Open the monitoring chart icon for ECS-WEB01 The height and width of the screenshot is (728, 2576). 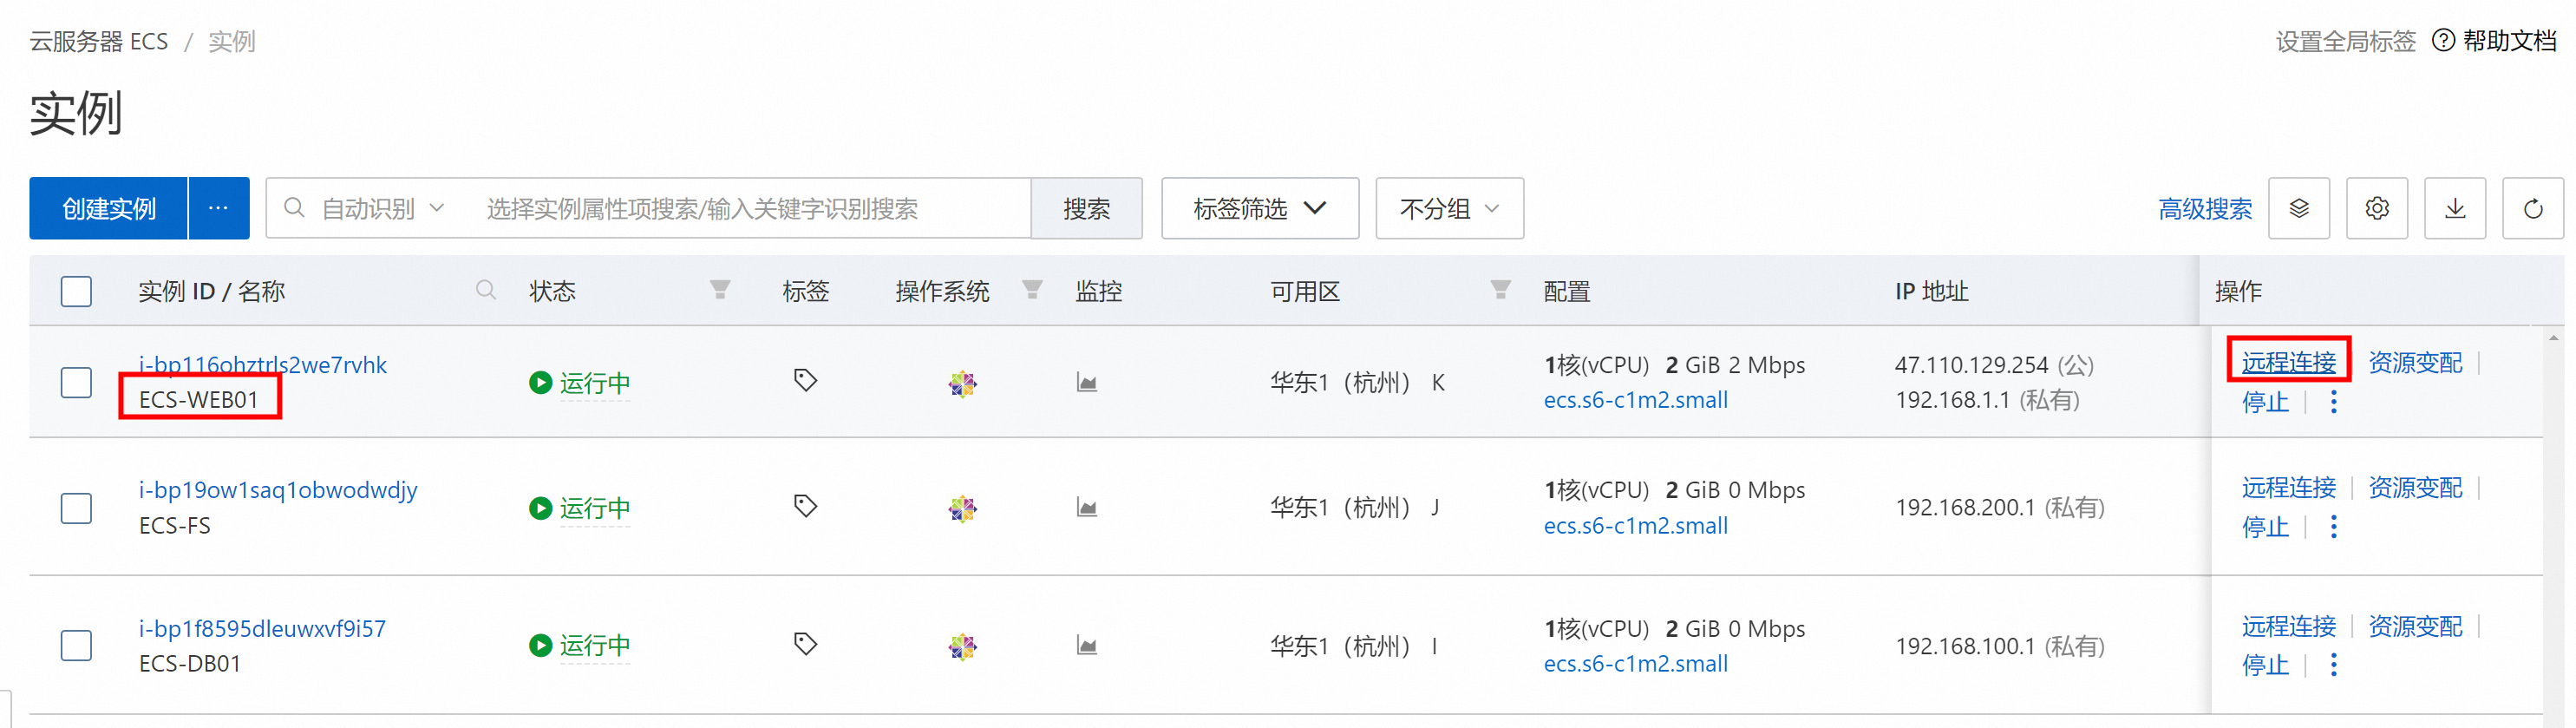[1087, 382]
